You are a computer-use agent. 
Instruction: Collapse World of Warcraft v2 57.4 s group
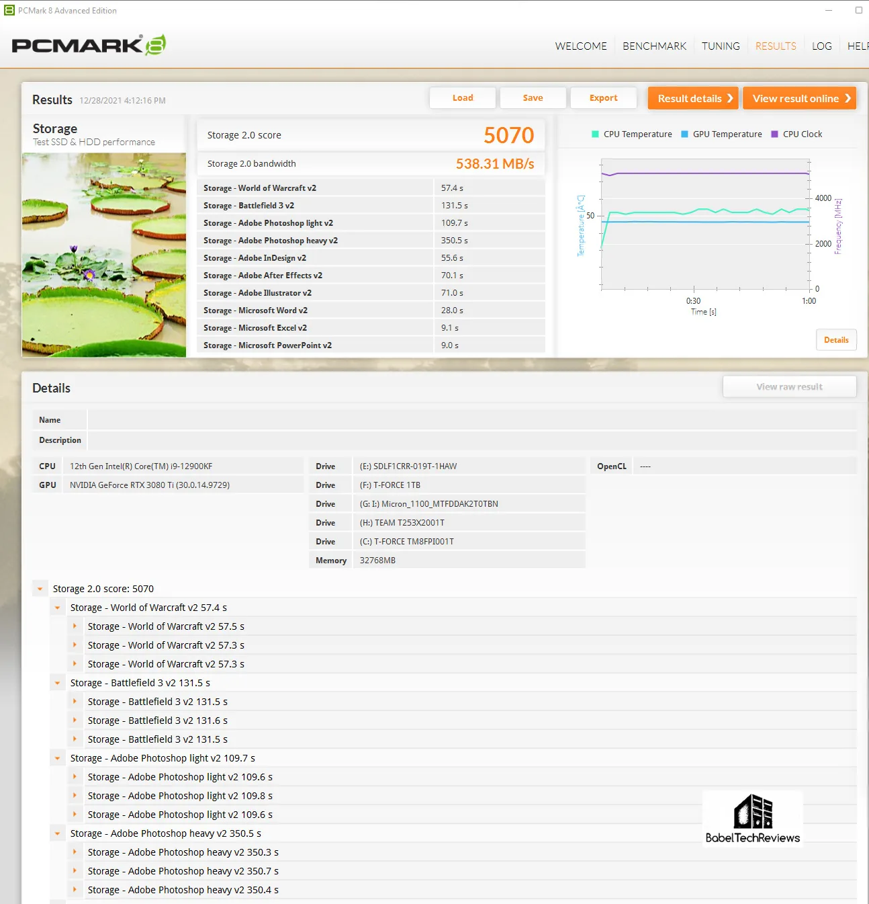pyautogui.click(x=57, y=608)
